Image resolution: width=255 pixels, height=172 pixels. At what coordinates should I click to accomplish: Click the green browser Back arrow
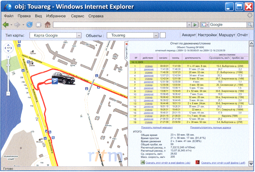pyautogui.click(x=5, y=25)
